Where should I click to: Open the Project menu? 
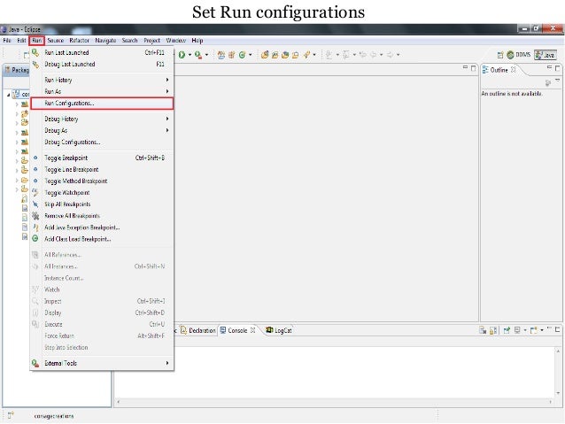(x=151, y=41)
